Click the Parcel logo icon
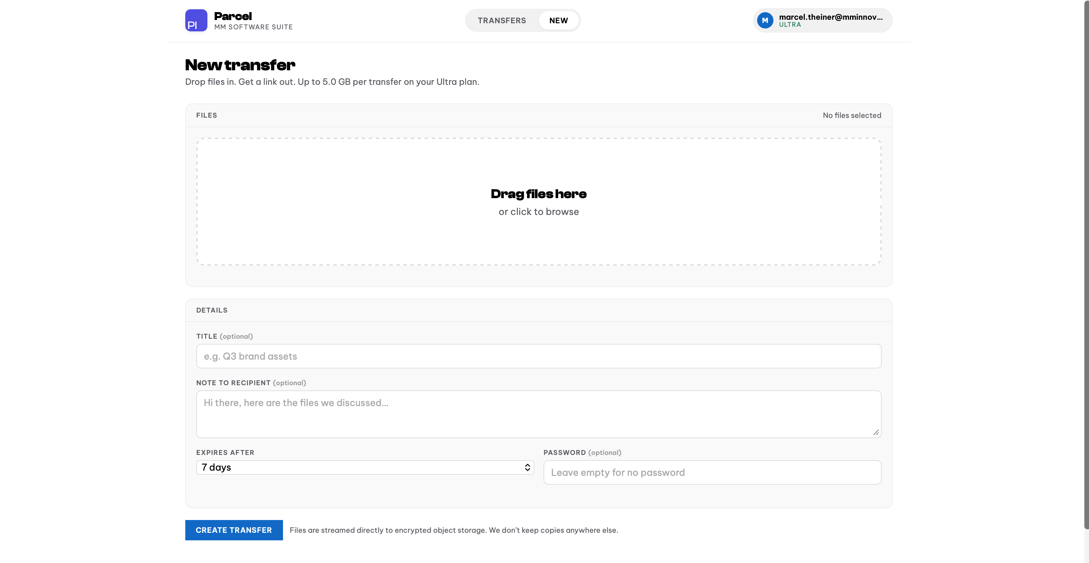This screenshot has height=563, width=1089. 196,20
